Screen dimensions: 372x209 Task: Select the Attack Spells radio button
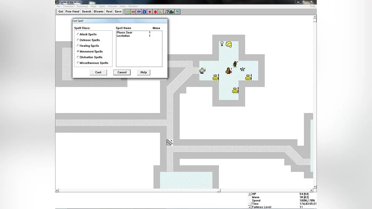tap(78, 34)
